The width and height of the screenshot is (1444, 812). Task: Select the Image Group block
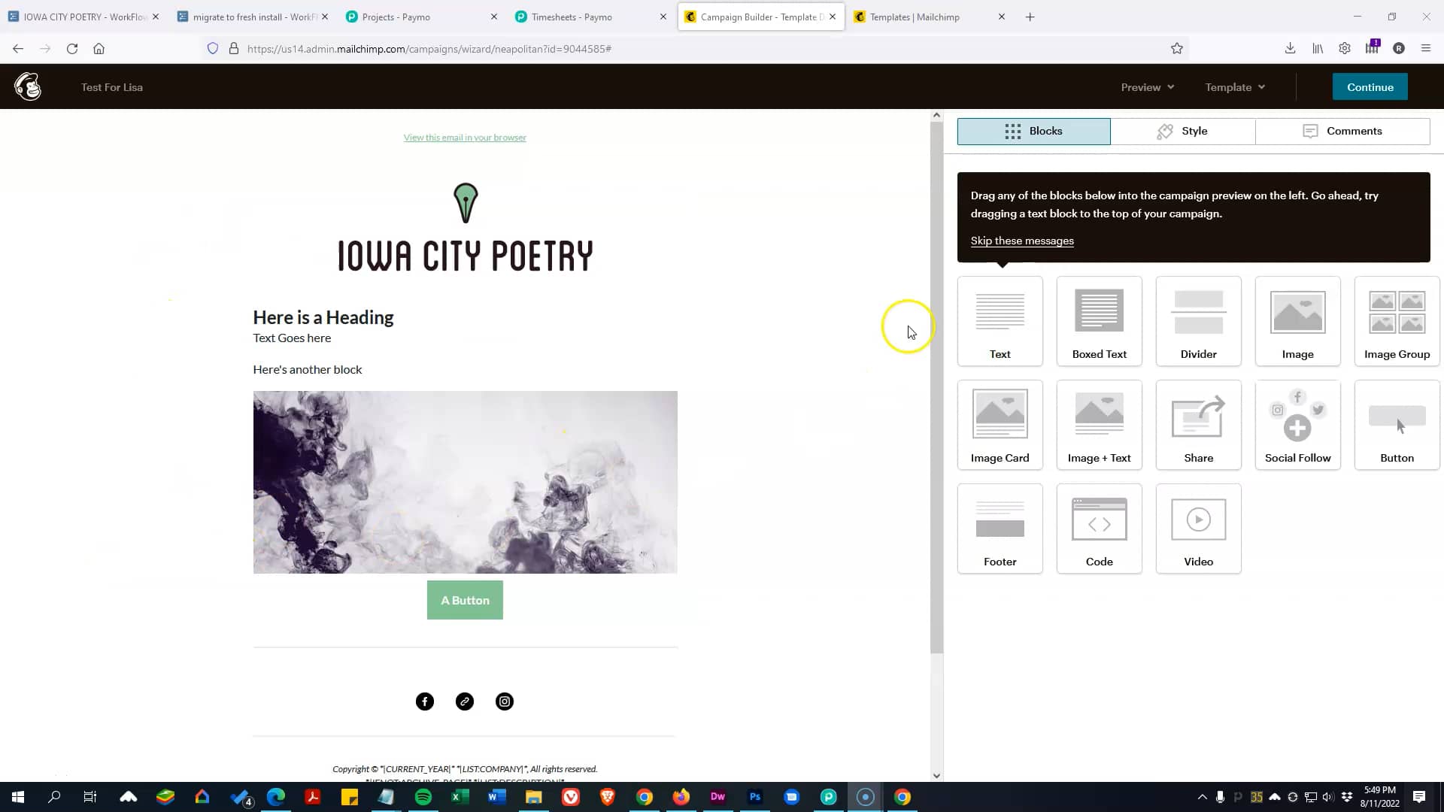(1396, 321)
